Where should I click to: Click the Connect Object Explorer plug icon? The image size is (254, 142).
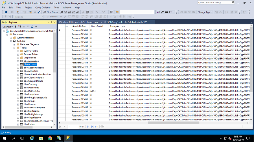point(16,27)
